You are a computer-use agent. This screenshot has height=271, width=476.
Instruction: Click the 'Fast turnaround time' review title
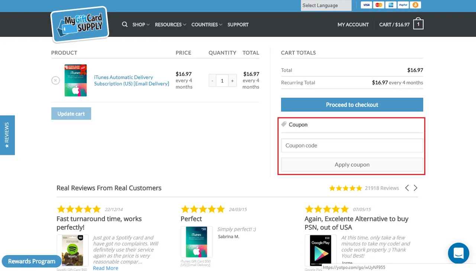99,223
